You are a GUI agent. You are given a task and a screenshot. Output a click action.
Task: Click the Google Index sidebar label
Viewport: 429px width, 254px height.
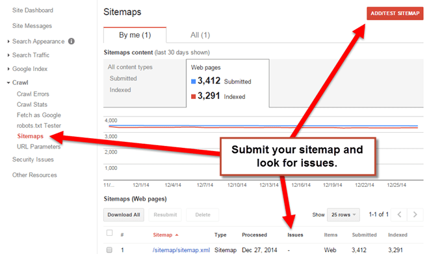pyautogui.click(x=30, y=69)
